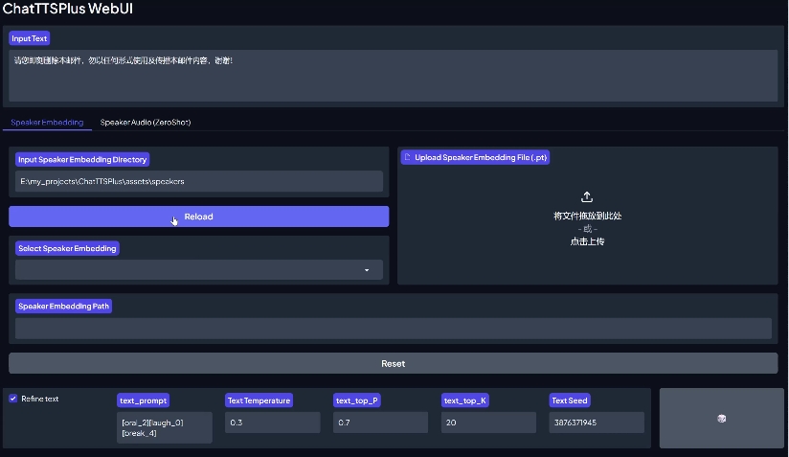The width and height of the screenshot is (789, 457).
Task: Click the 点击上传 upload link
Action: 587,241
